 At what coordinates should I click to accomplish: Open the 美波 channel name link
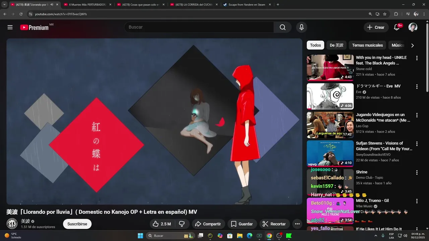[x=25, y=221]
